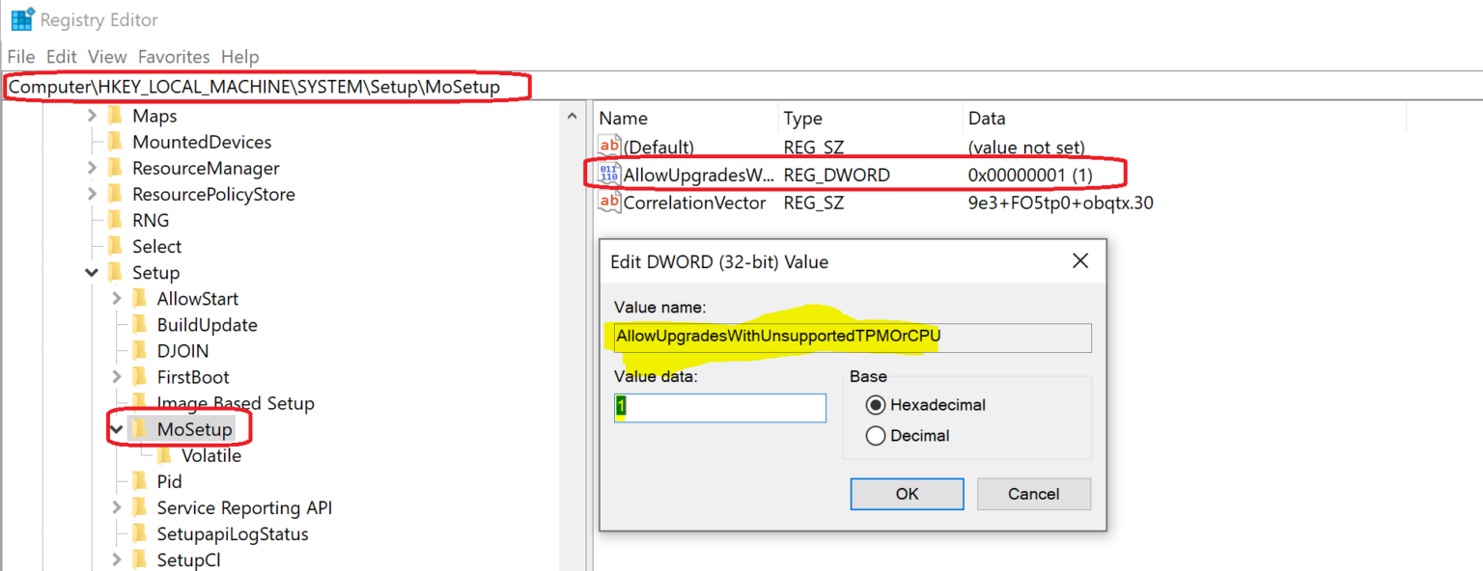
Task: Expand the ResourcePolicyStore key
Action: click(92, 194)
